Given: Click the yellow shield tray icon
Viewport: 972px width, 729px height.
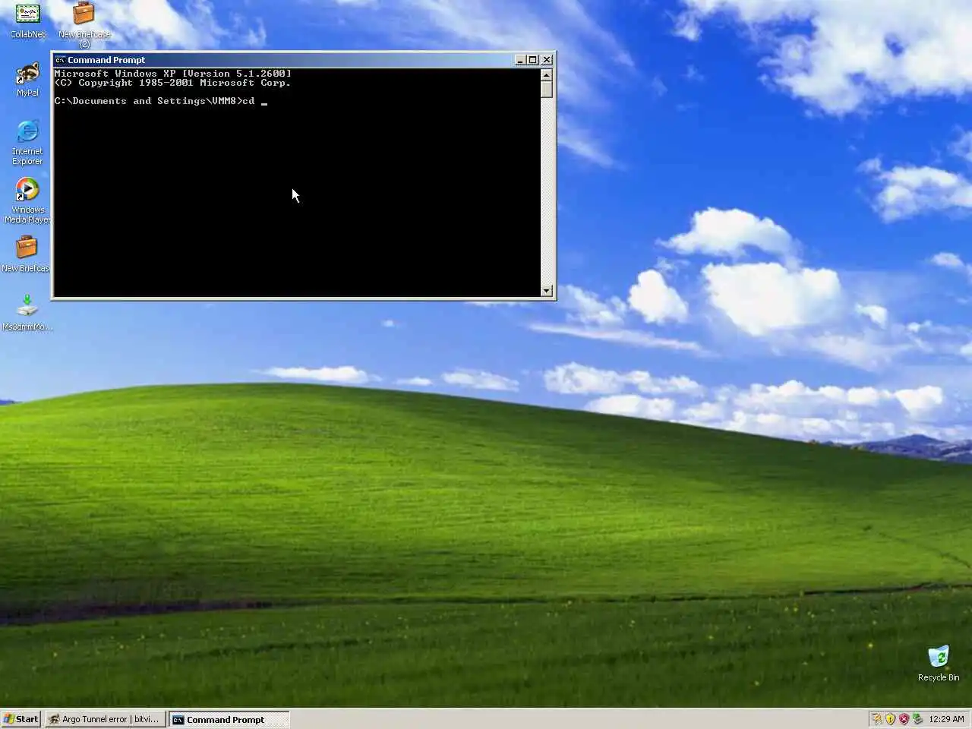Looking at the screenshot, I should (890, 719).
